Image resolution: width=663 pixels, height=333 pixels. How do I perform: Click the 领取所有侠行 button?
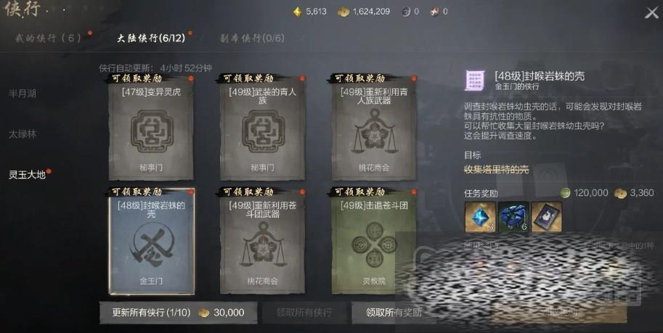click(304, 313)
